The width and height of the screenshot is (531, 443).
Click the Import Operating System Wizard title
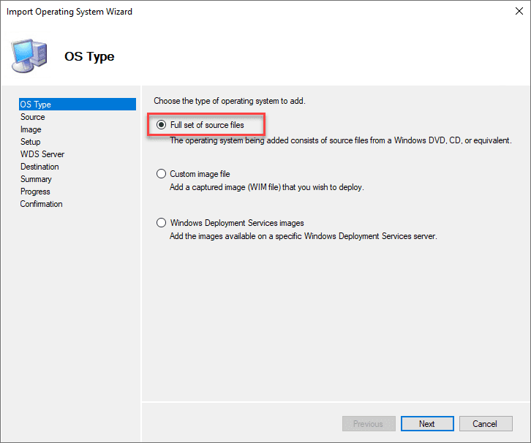[69, 12]
